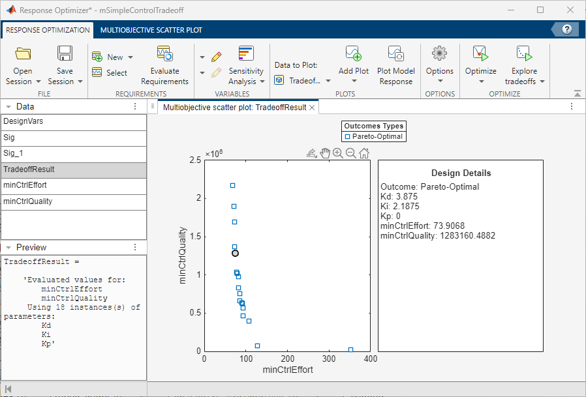The width and height of the screenshot is (586, 397).
Task: Click the Plot Model Response icon
Action: click(x=395, y=54)
